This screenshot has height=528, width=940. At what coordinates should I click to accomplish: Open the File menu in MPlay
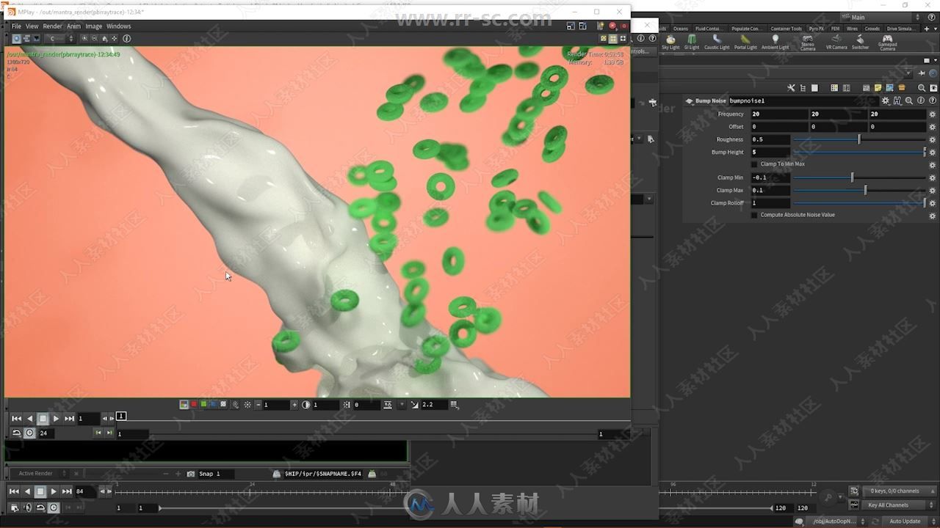point(16,26)
